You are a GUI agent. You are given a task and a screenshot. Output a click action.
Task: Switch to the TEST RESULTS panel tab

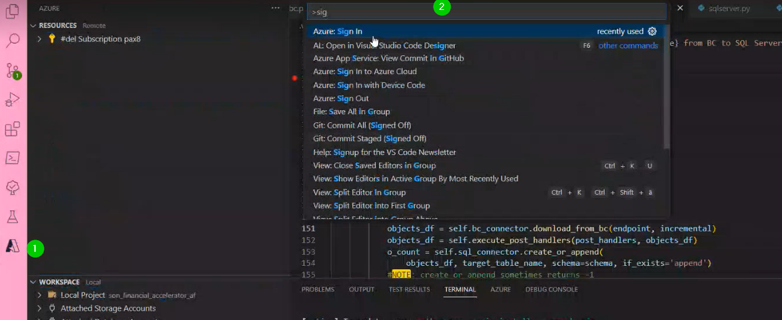coord(409,290)
